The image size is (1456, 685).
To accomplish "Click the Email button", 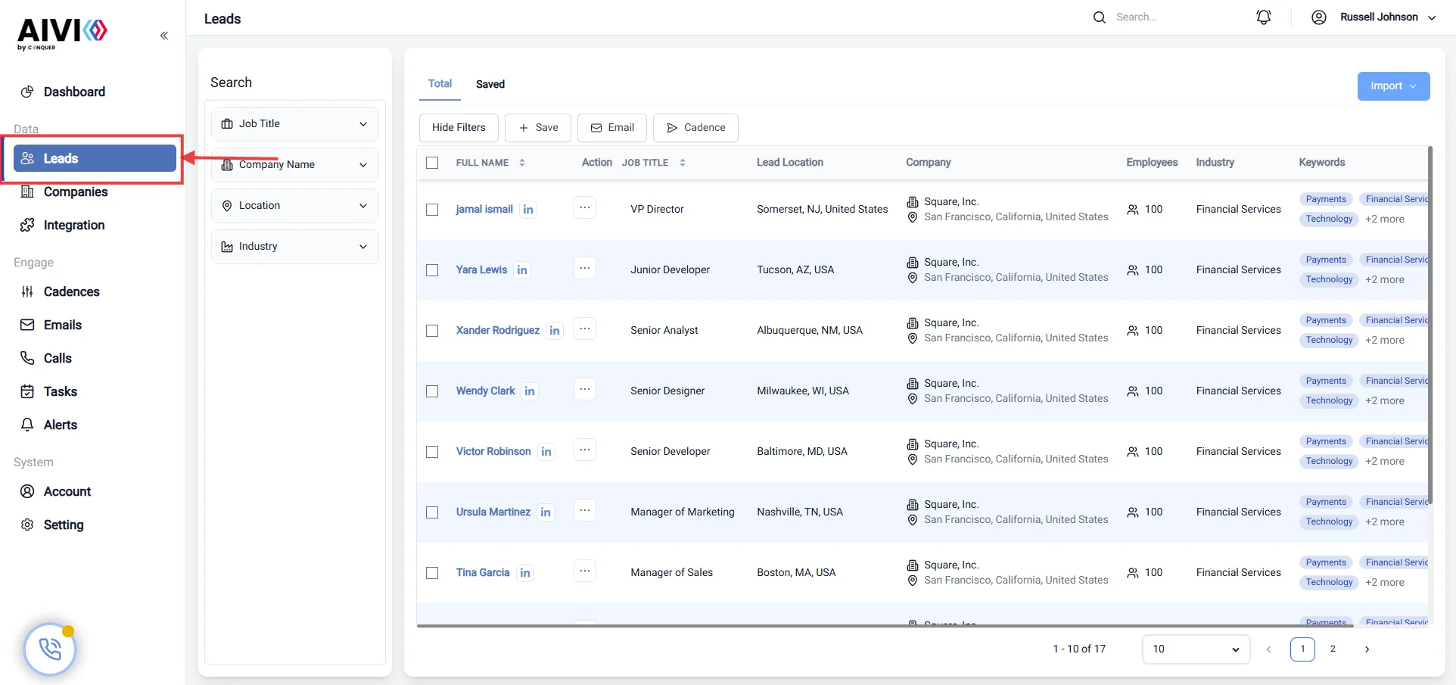I will [x=612, y=128].
